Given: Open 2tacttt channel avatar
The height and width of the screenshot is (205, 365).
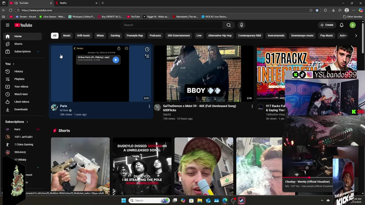Looking at the screenshot, I should [157, 107].
